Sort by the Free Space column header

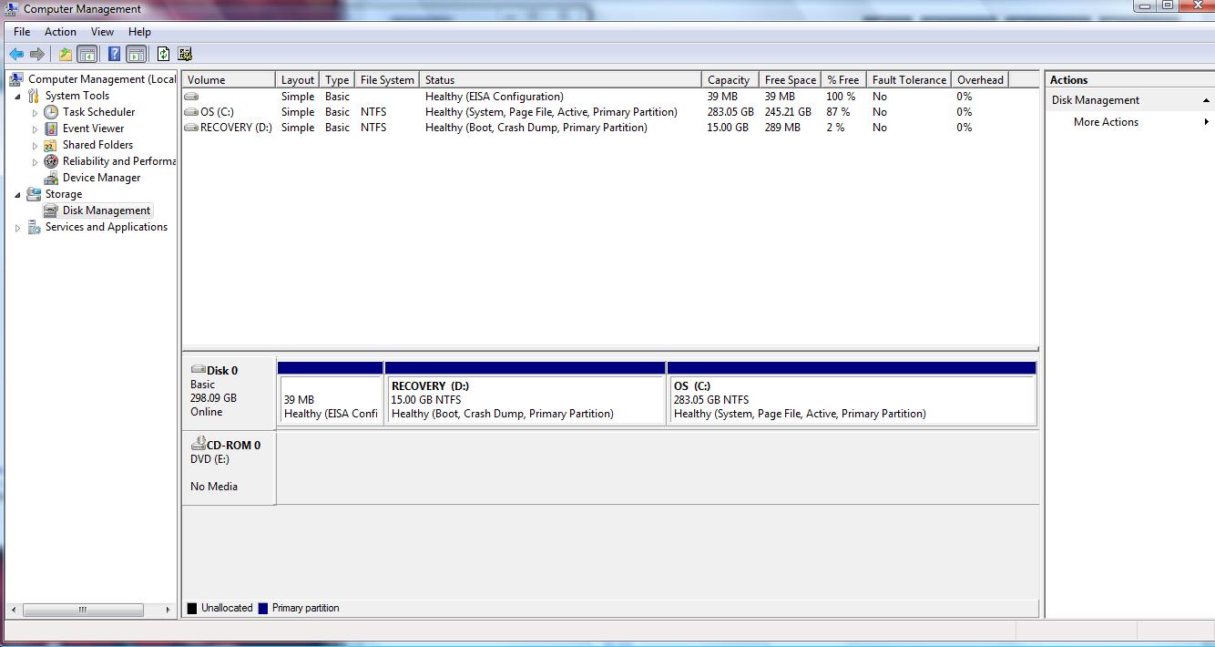[x=791, y=79]
